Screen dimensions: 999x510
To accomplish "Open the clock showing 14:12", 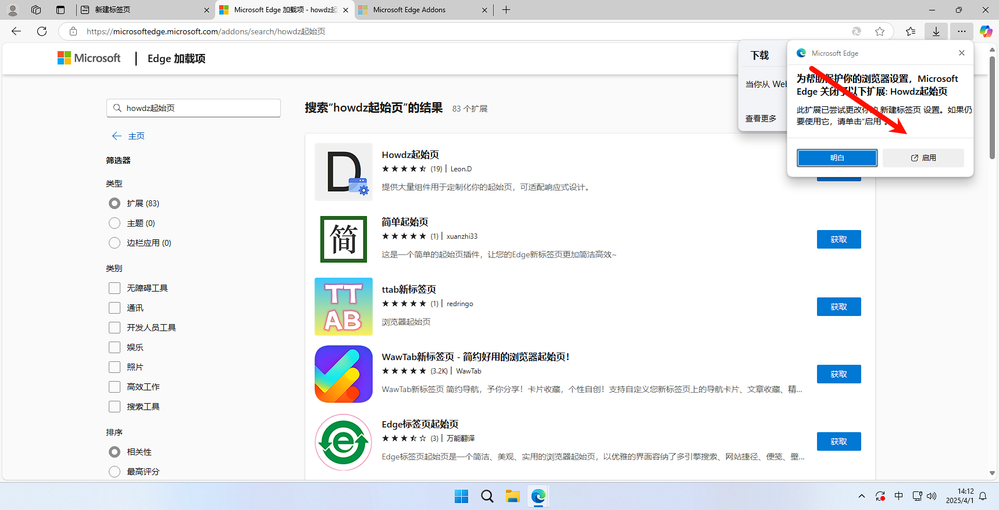I will [x=959, y=495].
